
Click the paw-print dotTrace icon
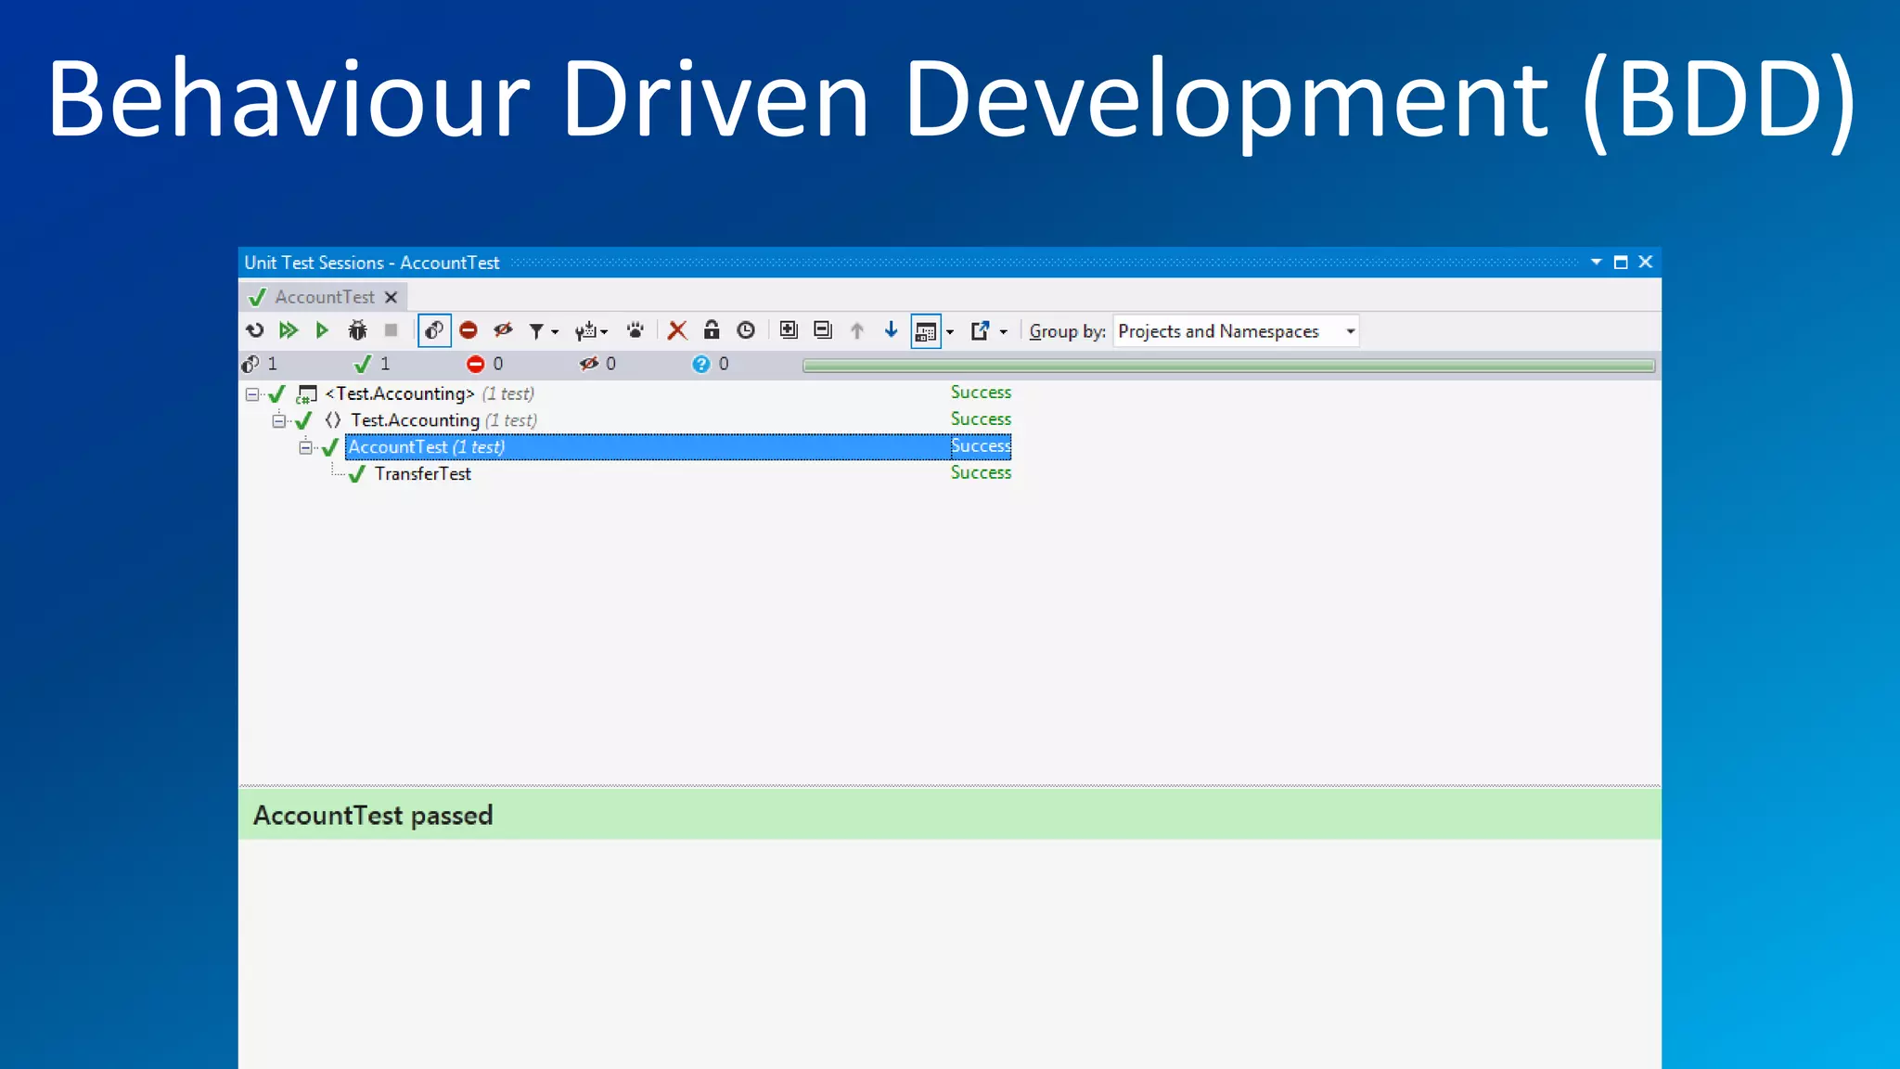pyautogui.click(x=635, y=330)
